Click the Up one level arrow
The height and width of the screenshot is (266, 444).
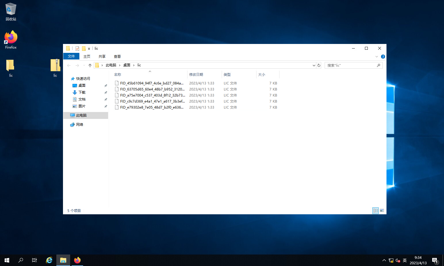pos(90,65)
